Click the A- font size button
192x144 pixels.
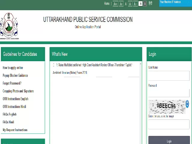point(130,4)
